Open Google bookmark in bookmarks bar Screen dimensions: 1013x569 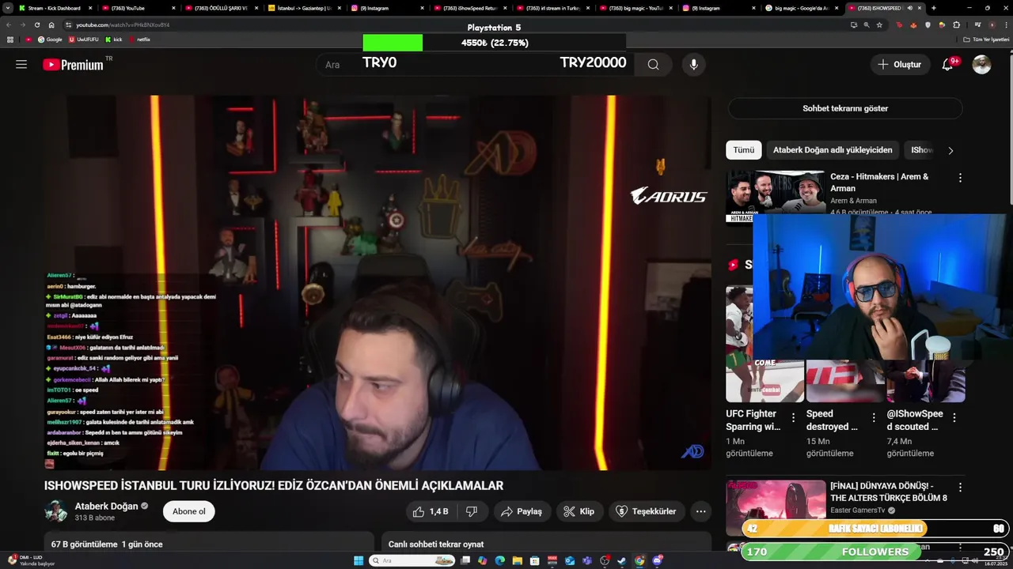tap(49, 40)
